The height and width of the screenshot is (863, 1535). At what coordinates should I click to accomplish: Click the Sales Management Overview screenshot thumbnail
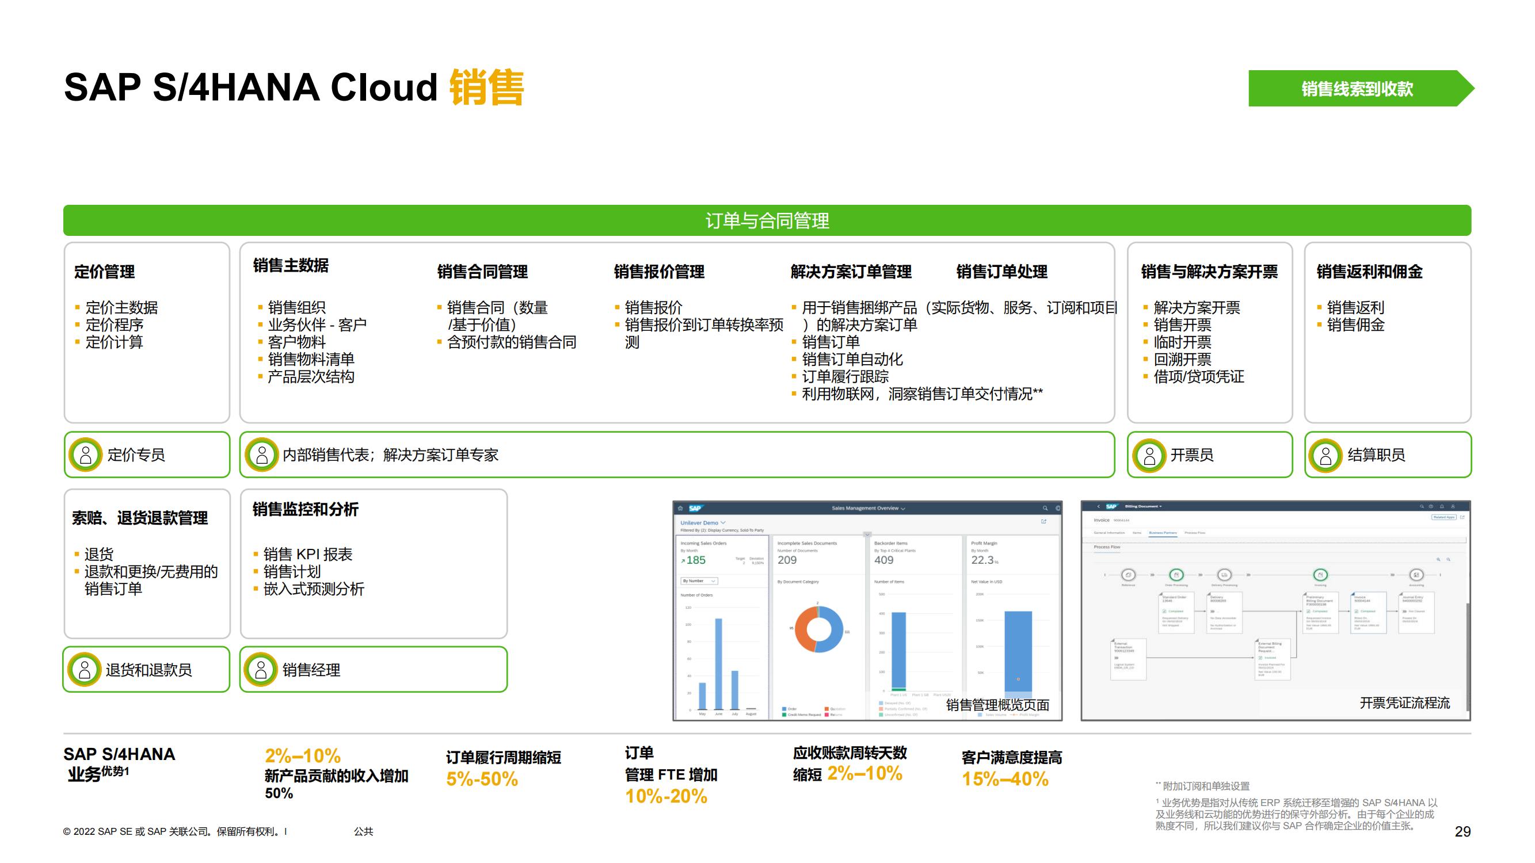(867, 610)
